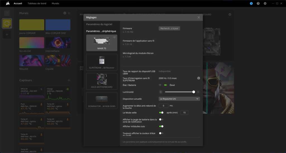
Task: Select the Arc-en-ciel mural thumbnail
Action: 32,43
